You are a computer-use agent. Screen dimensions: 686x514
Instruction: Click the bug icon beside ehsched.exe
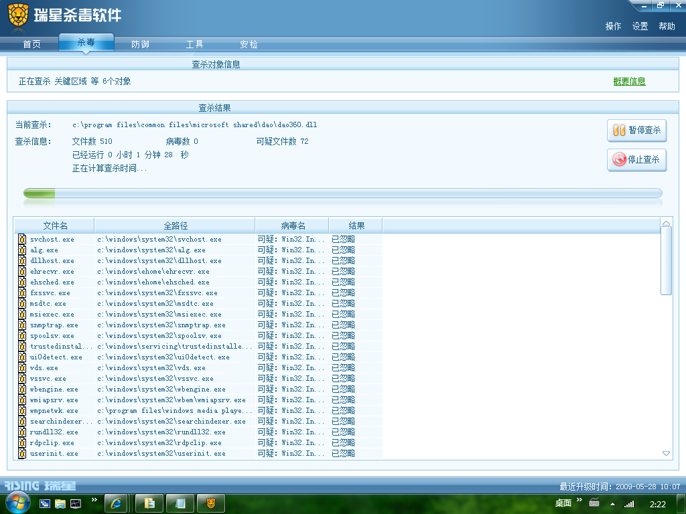point(22,282)
